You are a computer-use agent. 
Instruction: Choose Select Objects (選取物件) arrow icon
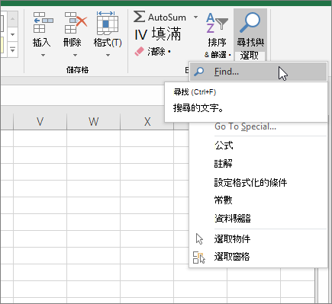[x=199, y=239]
